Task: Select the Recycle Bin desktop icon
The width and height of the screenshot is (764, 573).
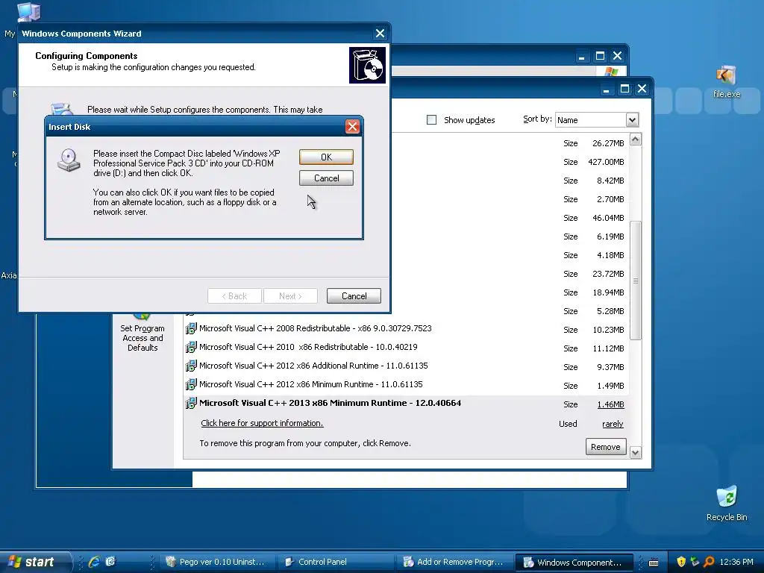Action: pyautogui.click(x=727, y=504)
